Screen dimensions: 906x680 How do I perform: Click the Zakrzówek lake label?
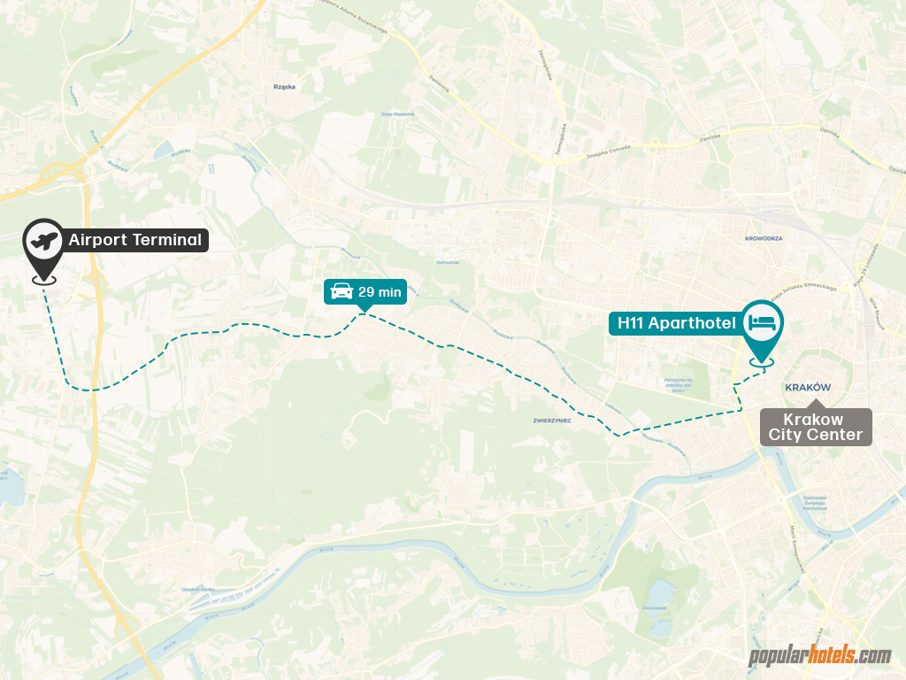point(654,607)
